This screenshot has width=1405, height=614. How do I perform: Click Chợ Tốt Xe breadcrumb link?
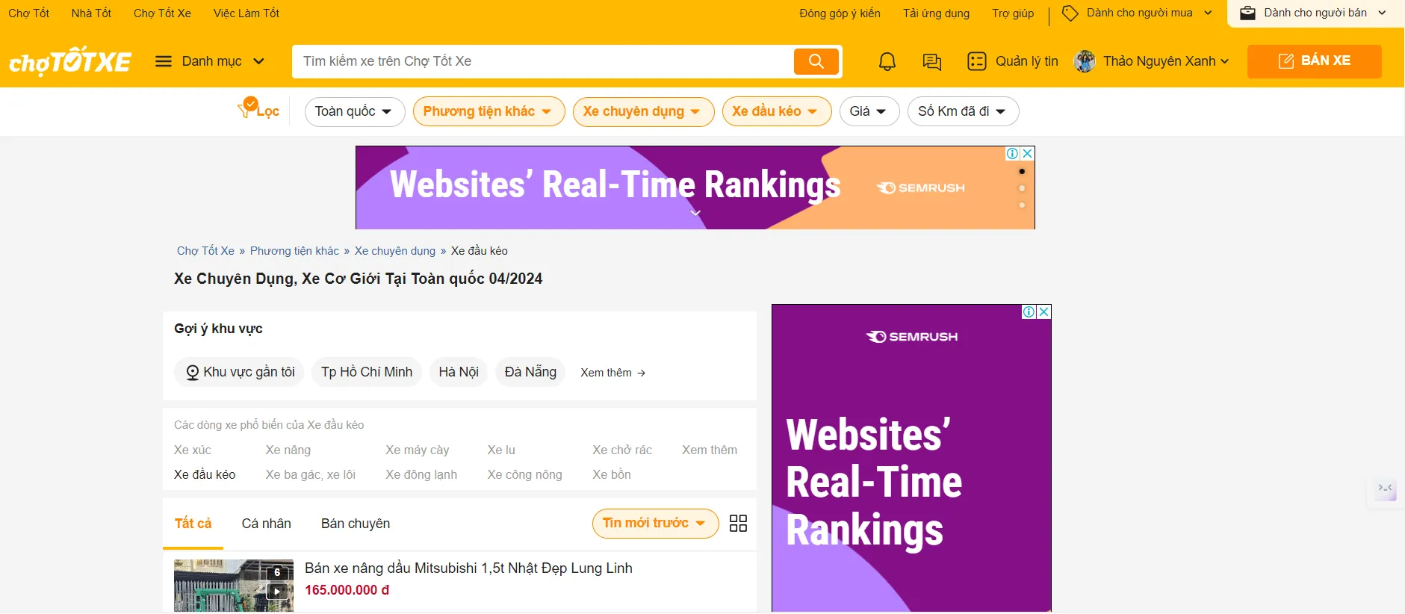point(205,251)
